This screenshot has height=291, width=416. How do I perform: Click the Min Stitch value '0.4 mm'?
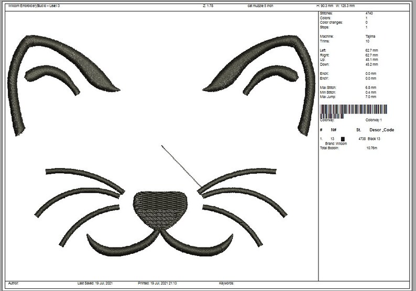(x=371, y=92)
